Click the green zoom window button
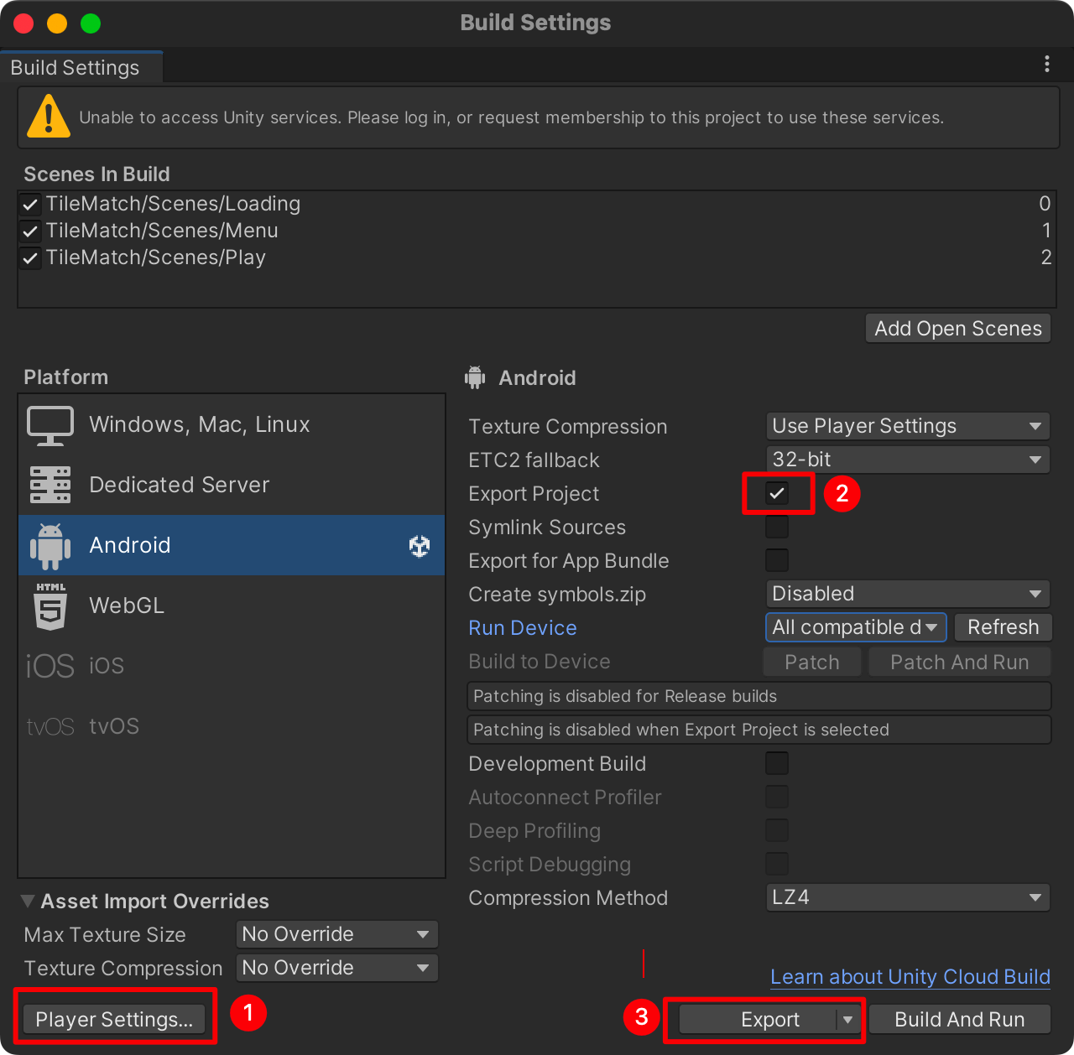The height and width of the screenshot is (1055, 1074). click(91, 23)
